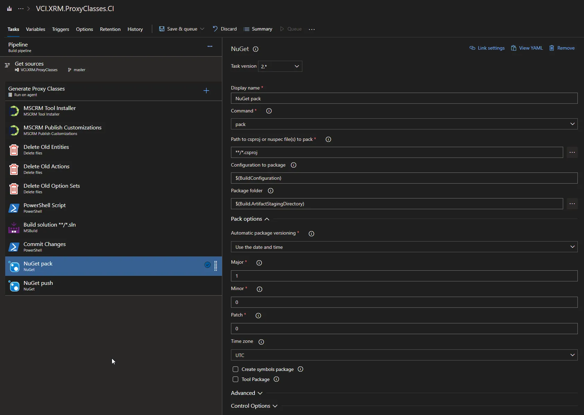Click the Display name input field
The image size is (584, 415).
[404, 99]
